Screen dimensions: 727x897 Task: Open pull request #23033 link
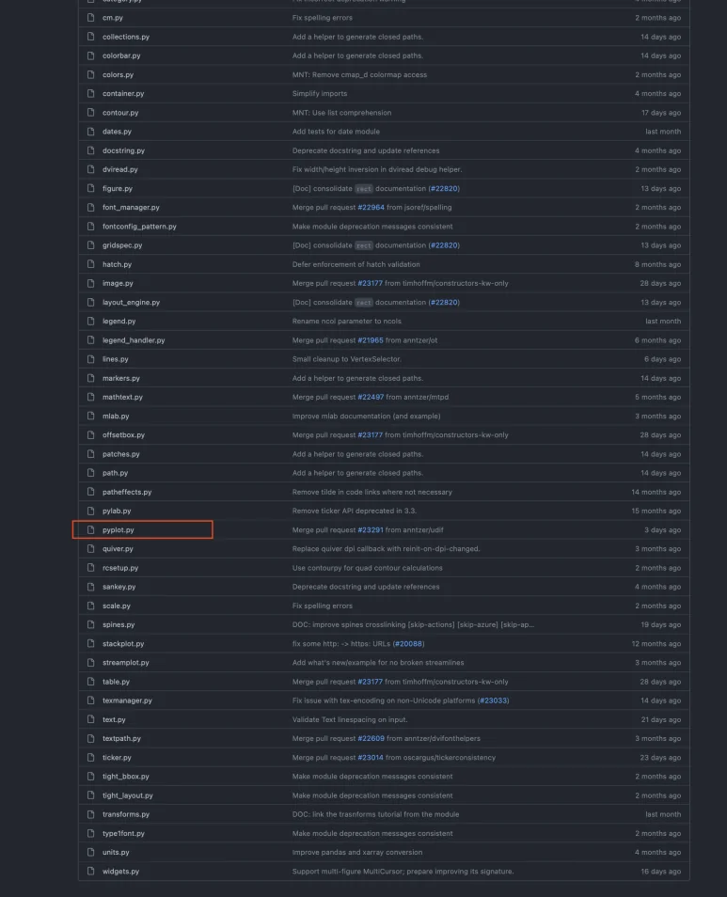click(494, 700)
